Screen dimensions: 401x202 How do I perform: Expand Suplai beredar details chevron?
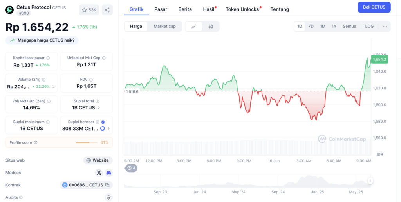coord(109,129)
